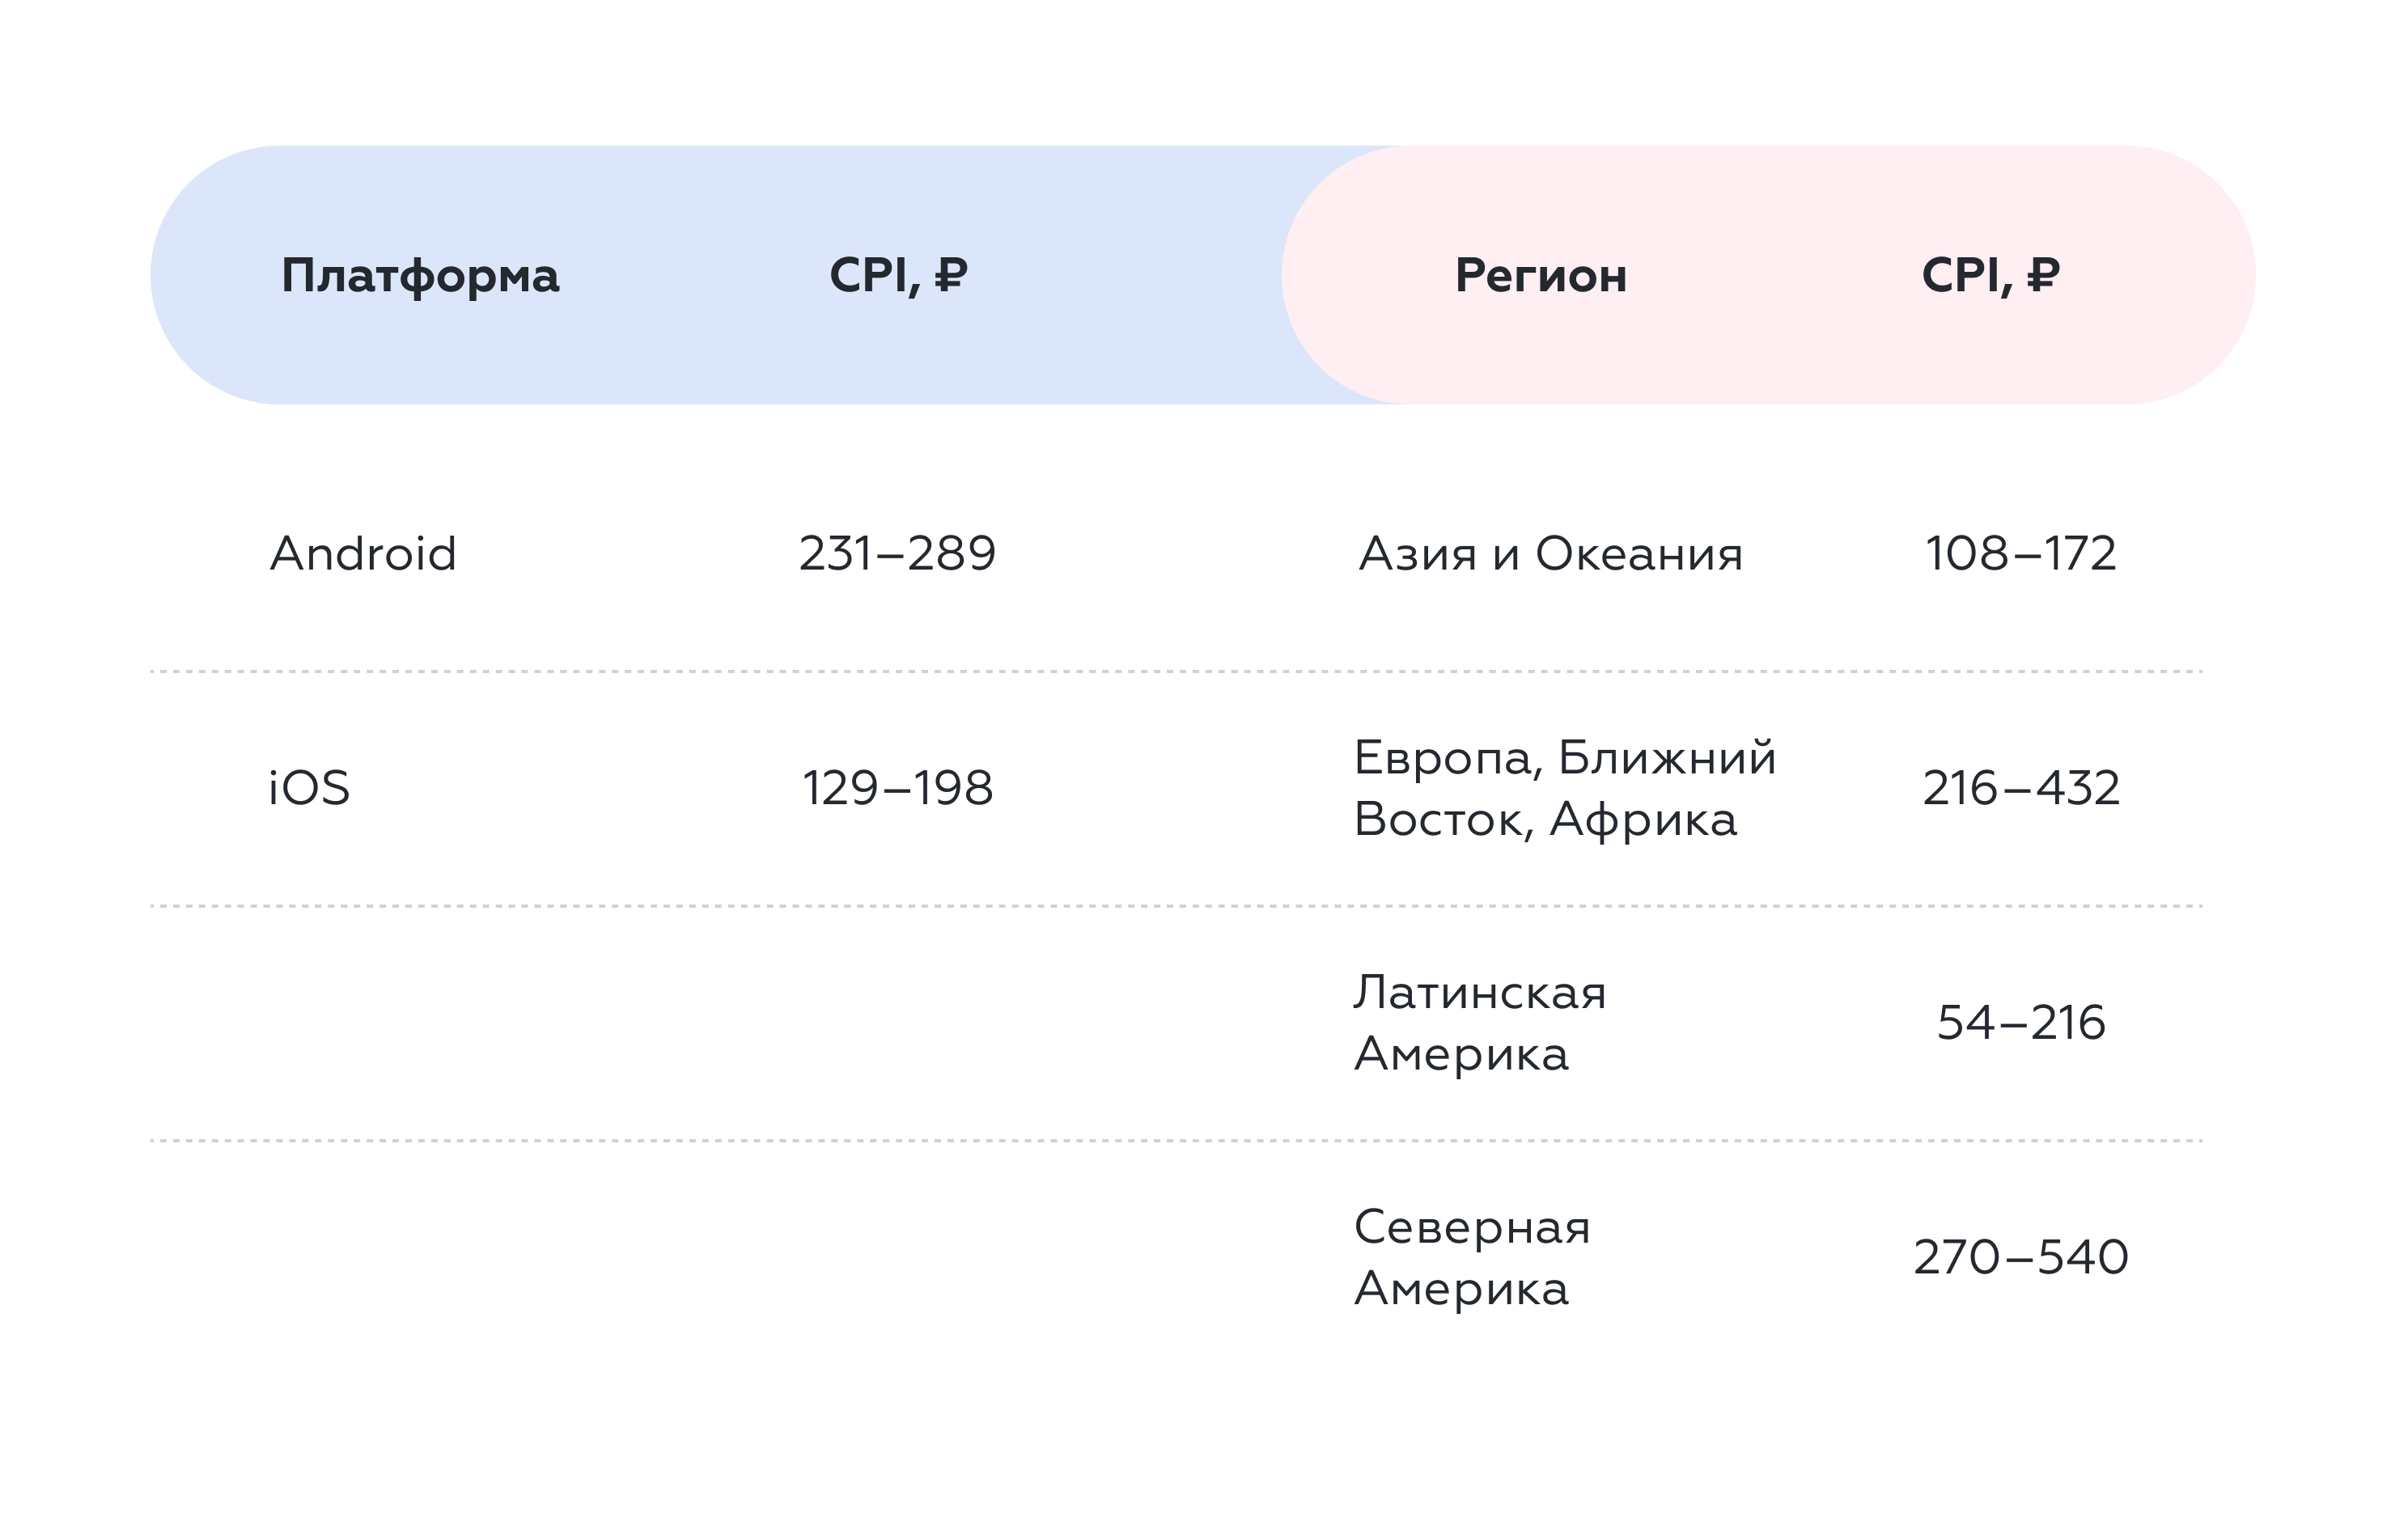Screen dimensions: 2408x1521
Task: Select the Регион column header
Action: pyautogui.click(x=1541, y=276)
